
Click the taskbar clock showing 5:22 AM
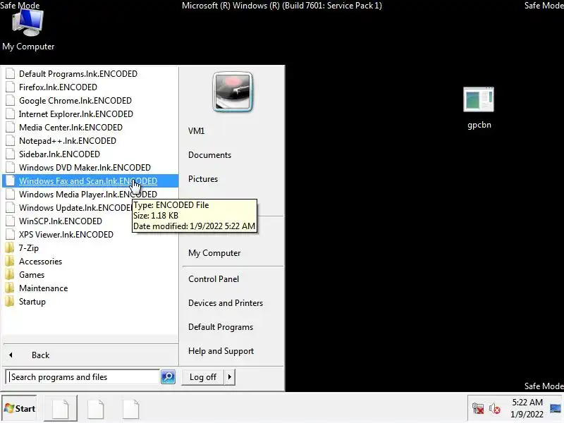(x=527, y=408)
